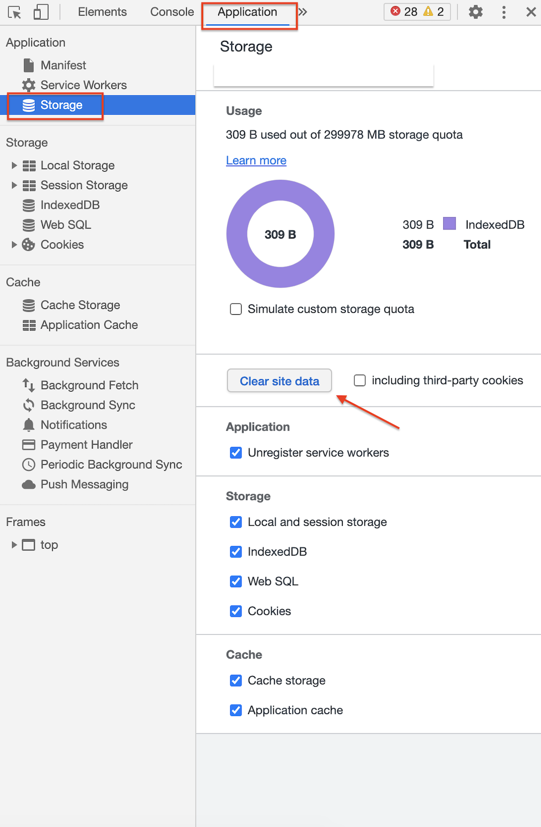Click the Push Messaging cloud icon
Screen dimensions: 541x827
[x=29, y=485]
